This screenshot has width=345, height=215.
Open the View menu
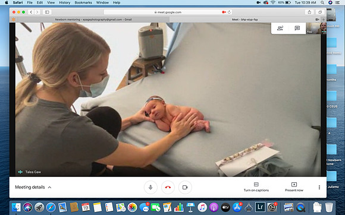51,2
